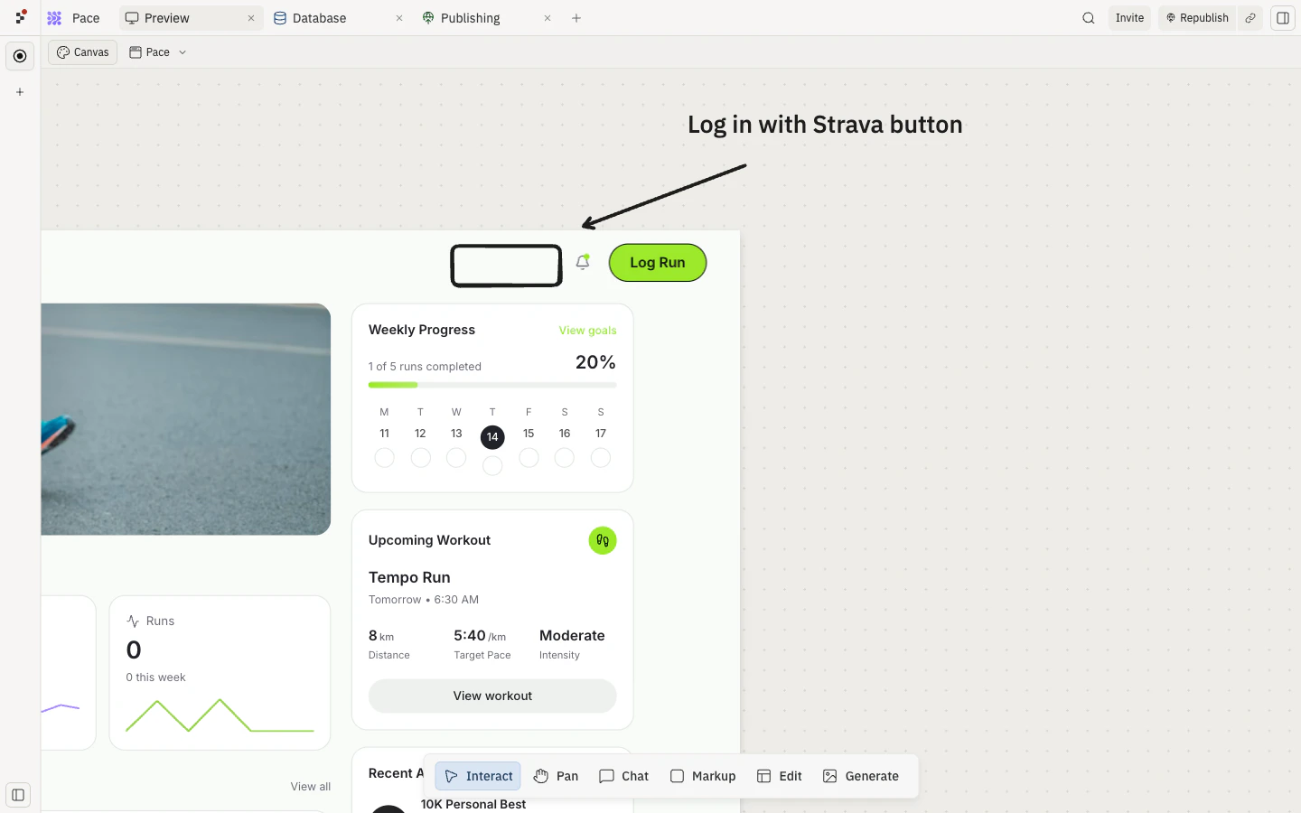This screenshot has width=1301, height=813.
Task: Click the app logo icon at top-left
Action: tap(21, 17)
